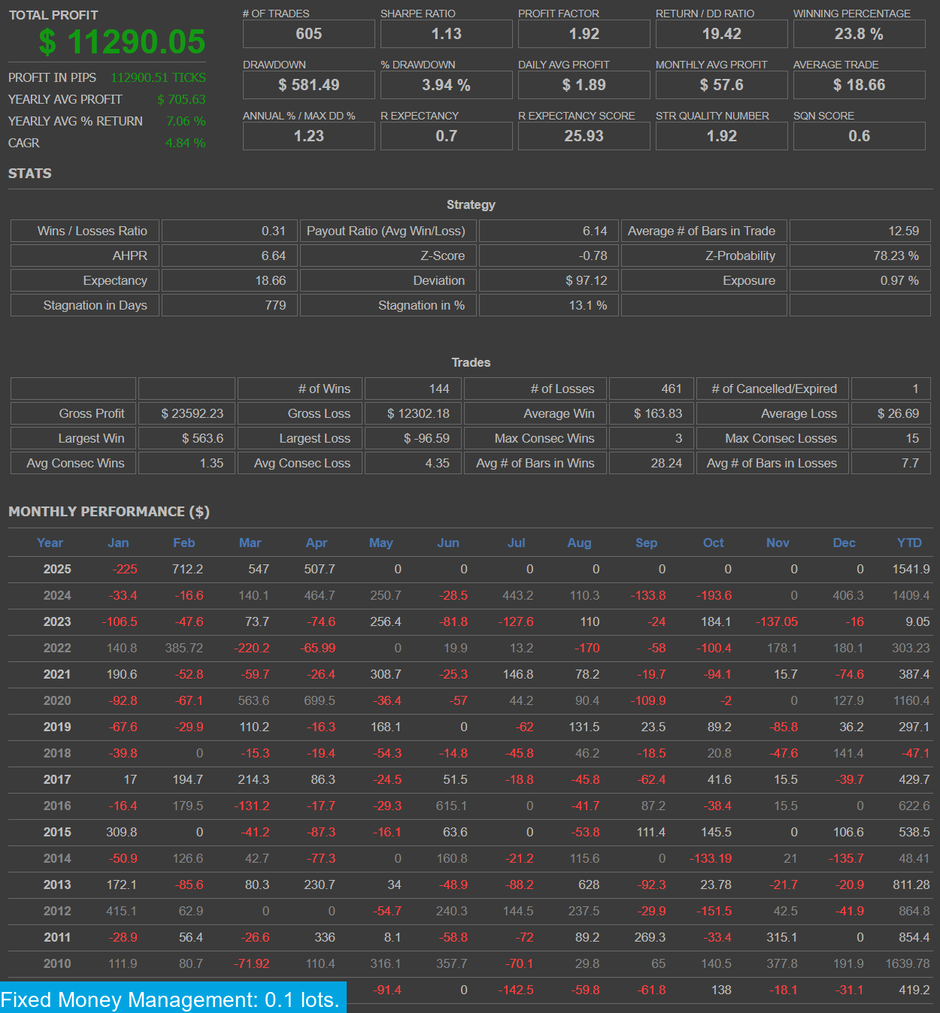This screenshot has height=1013, width=940.
Task: Click the 2020 April value 699.5
Action: (x=320, y=700)
